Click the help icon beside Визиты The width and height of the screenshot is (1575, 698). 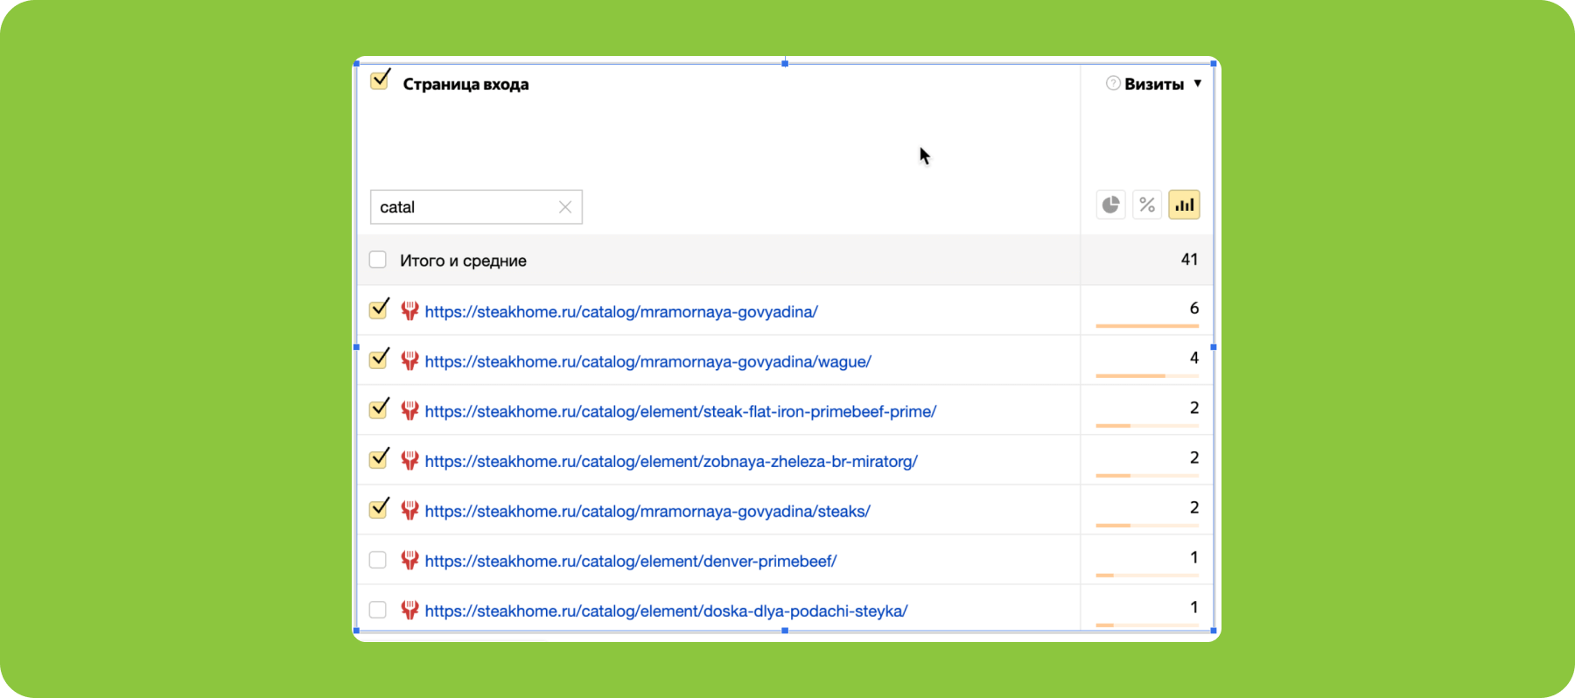pyautogui.click(x=1113, y=83)
